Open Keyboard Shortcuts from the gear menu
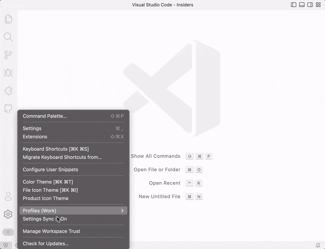This screenshot has width=325, height=249. [56, 149]
